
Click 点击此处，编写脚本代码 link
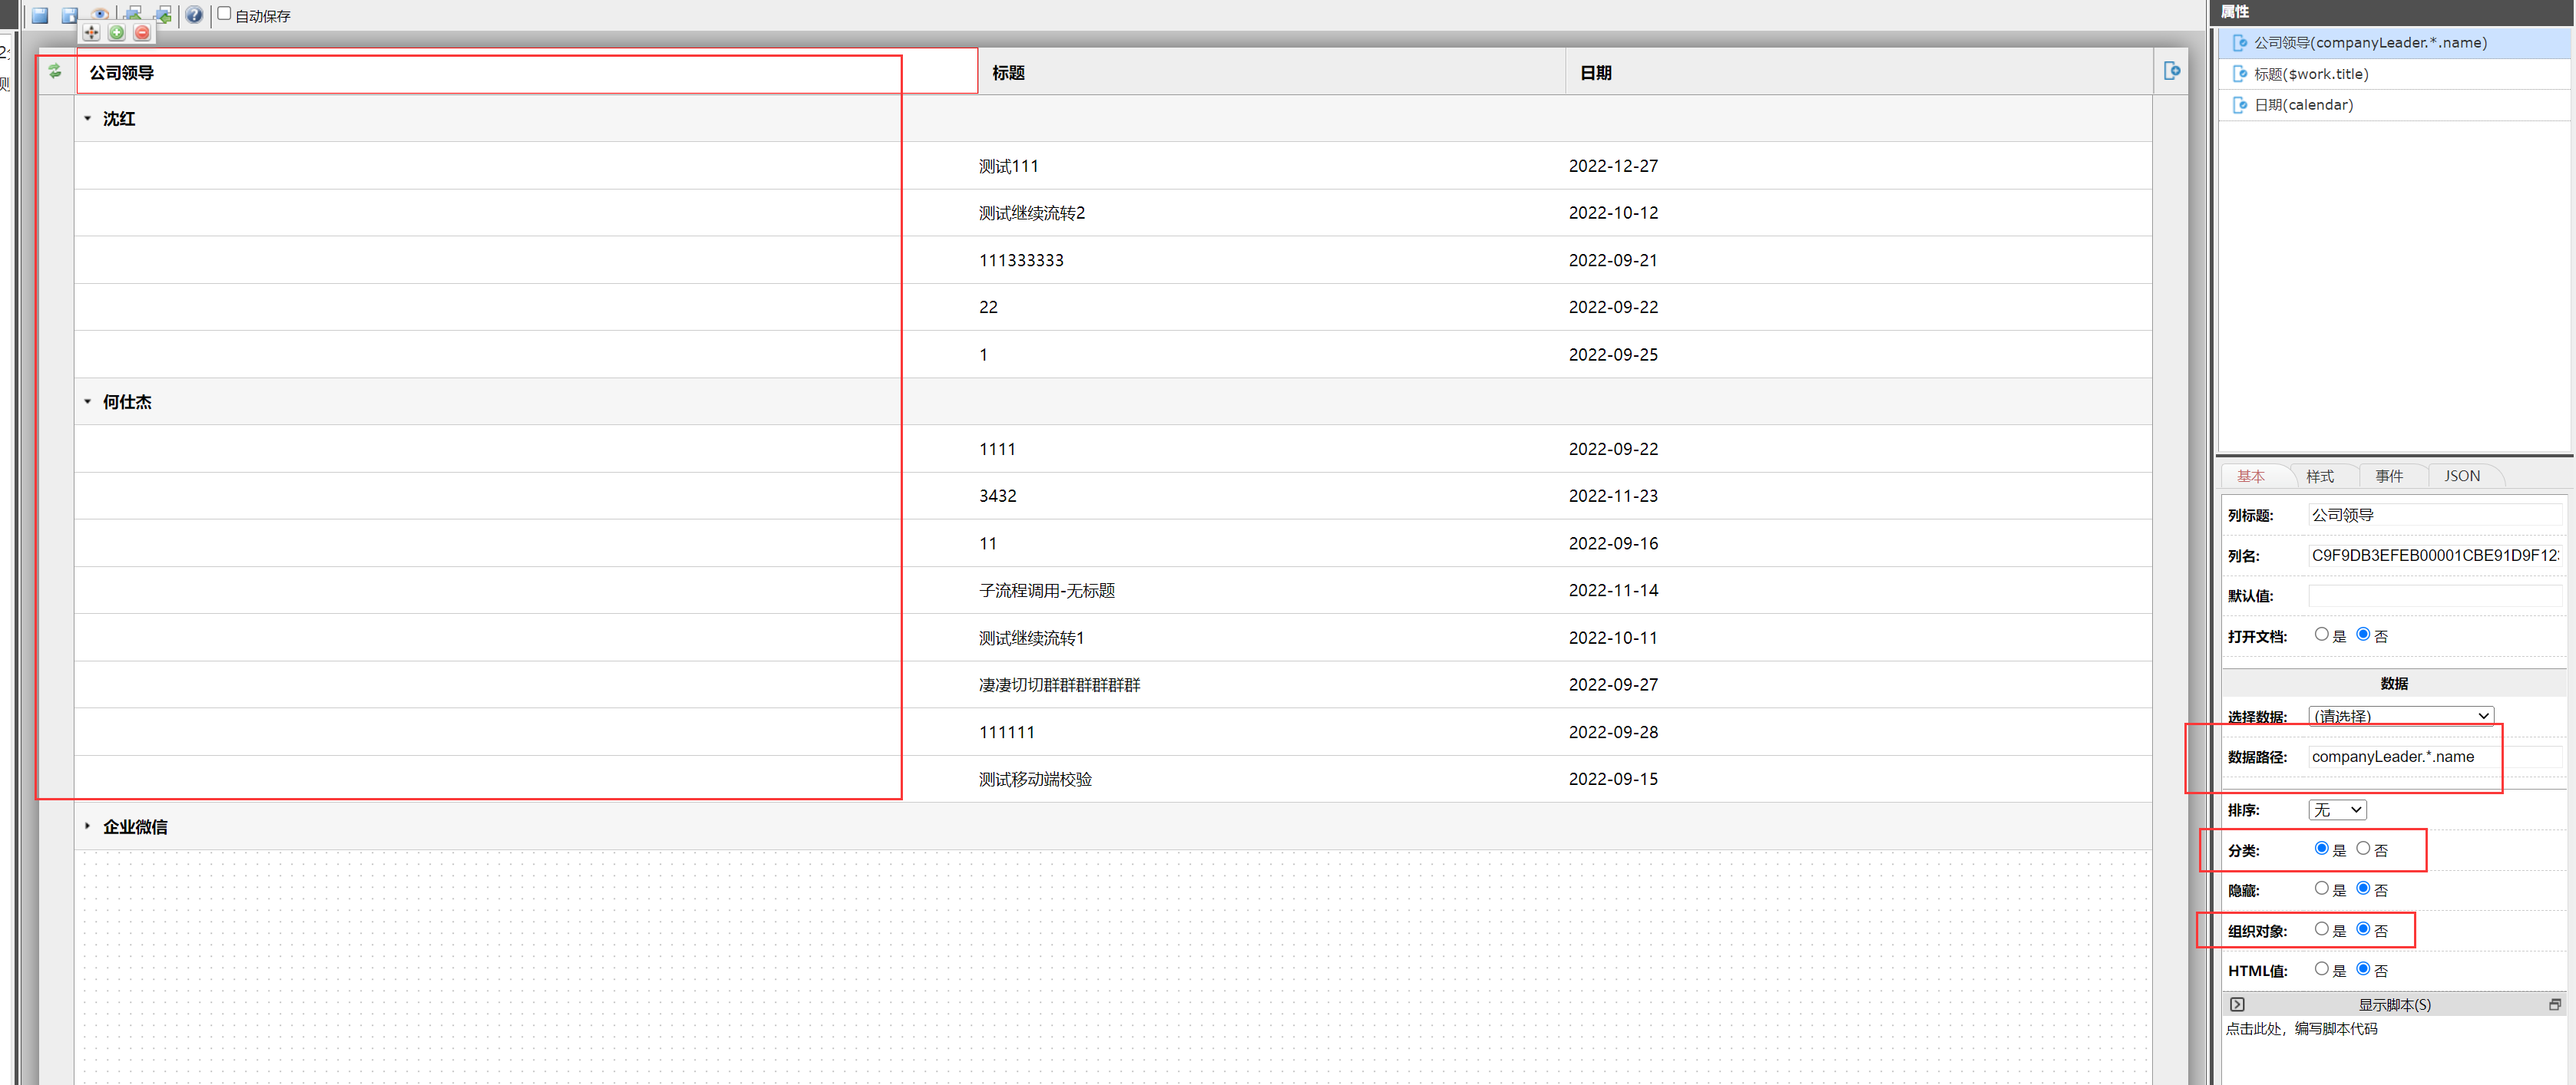[2301, 1028]
